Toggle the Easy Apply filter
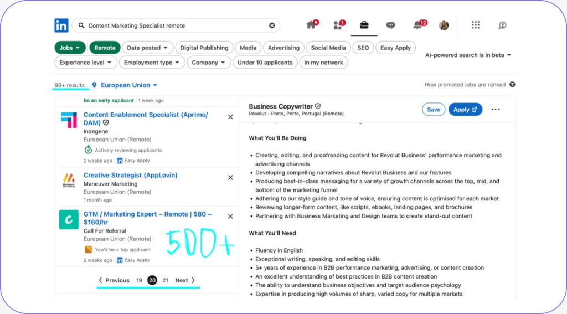Viewport: 567px width, 314px height. pyautogui.click(x=395, y=48)
